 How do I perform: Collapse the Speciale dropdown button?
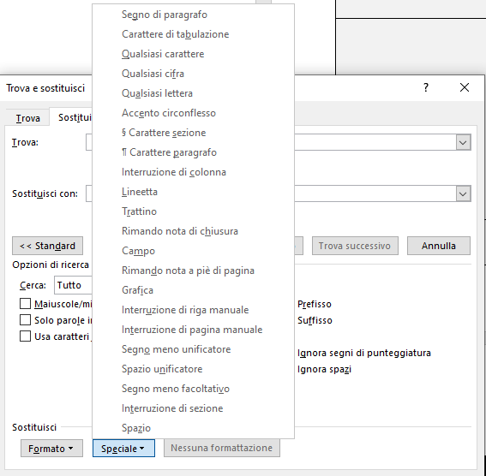point(123,448)
